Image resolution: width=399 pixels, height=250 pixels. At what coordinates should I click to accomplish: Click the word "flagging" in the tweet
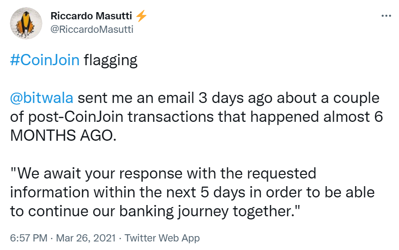110,60
